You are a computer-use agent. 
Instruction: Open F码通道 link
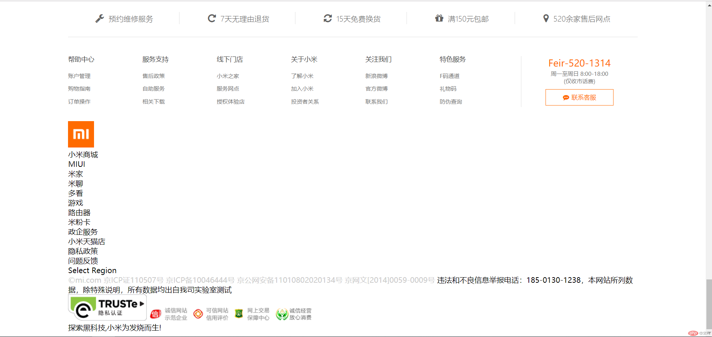pyautogui.click(x=450, y=76)
